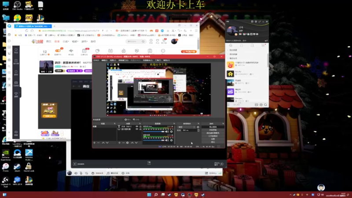Image resolution: width=352 pixels, height=198 pixels.
Task: Open transition properties gear in OBS
Action: pyautogui.click(x=198, y=127)
